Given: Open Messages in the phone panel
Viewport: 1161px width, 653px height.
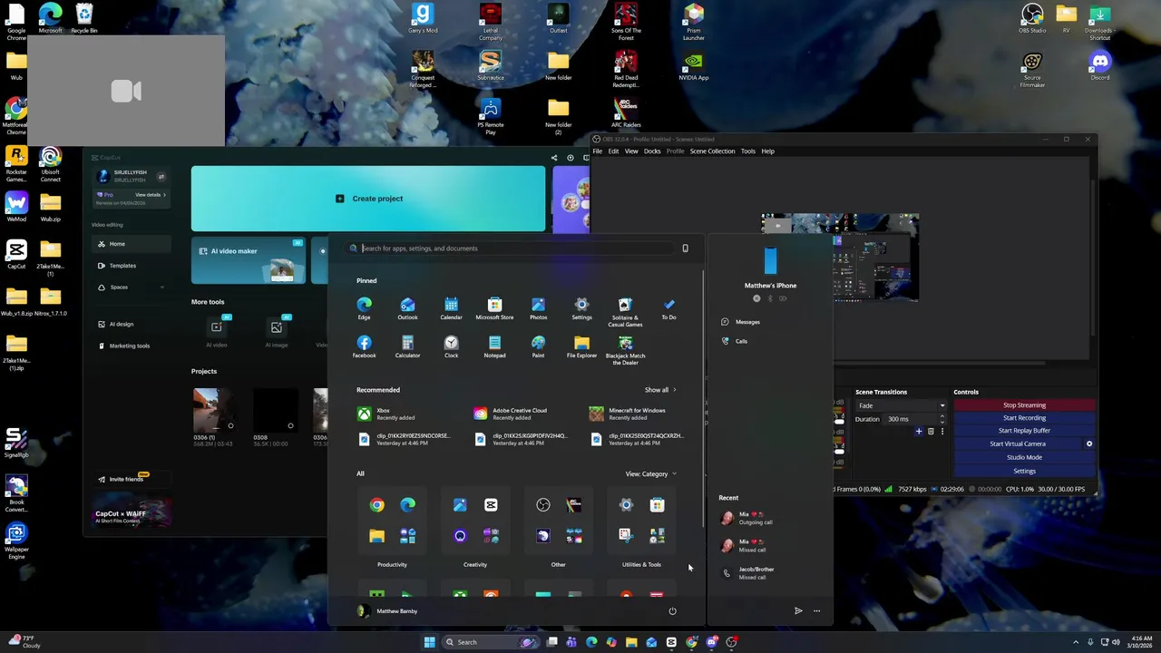Looking at the screenshot, I should tap(741, 322).
